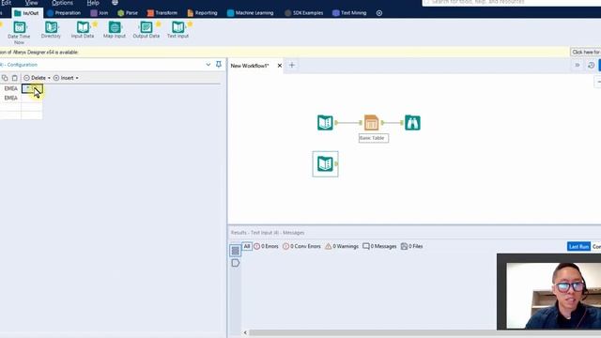This screenshot has height=338, width=601.
Task: Close the New Workflow1 tab
Action: click(280, 66)
